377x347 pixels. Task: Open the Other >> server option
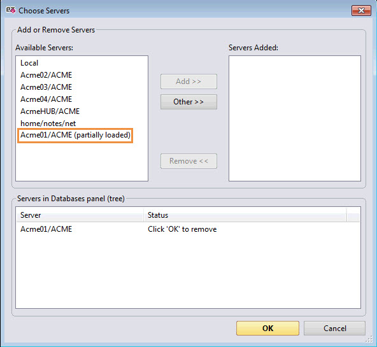click(188, 102)
